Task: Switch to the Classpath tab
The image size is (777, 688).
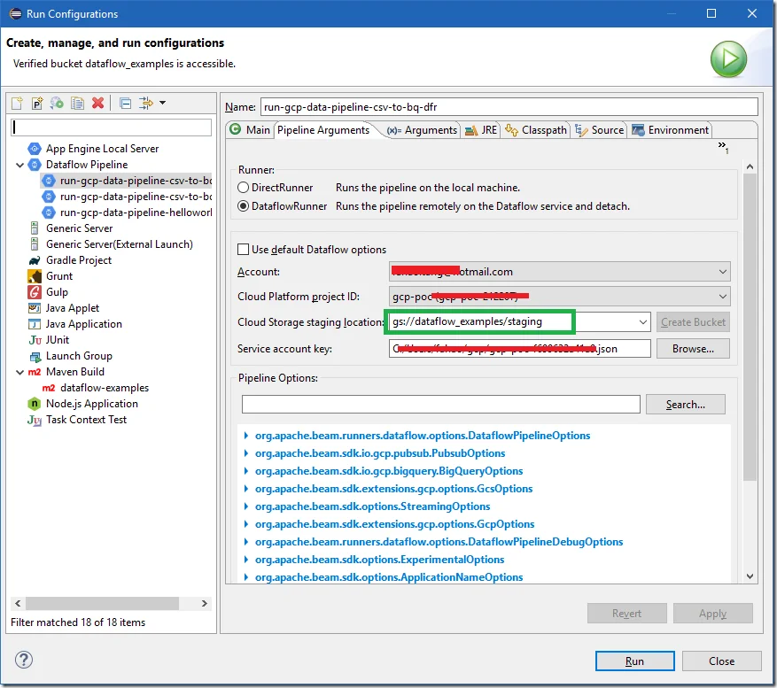Action: coord(536,130)
